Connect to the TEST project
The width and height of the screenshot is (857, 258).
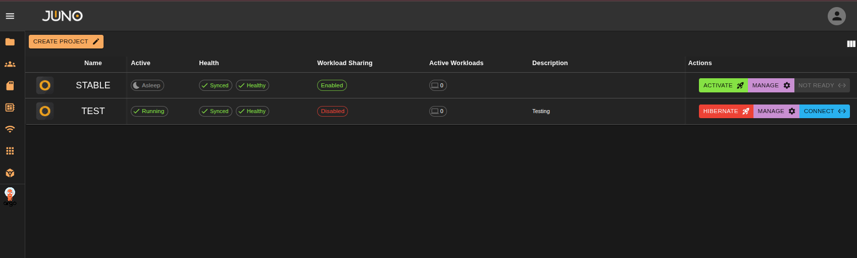824,111
